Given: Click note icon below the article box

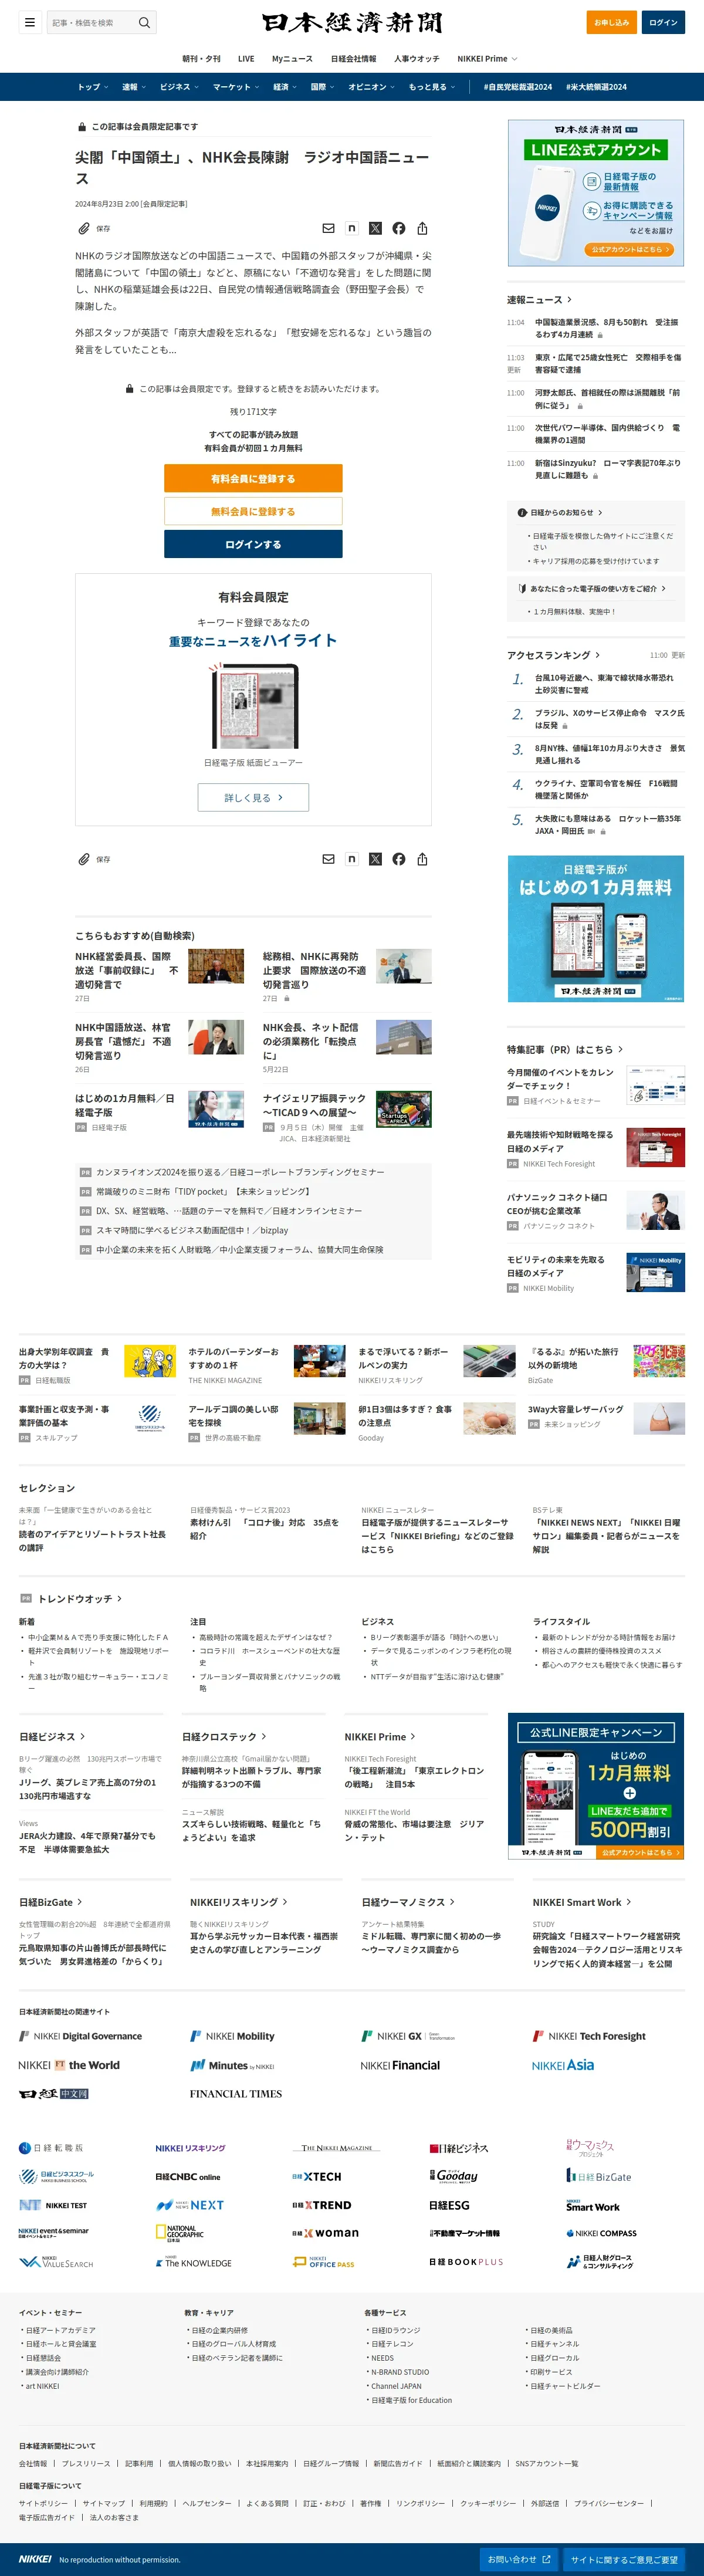Looking at the screenshot, I should tap(352, 859).
